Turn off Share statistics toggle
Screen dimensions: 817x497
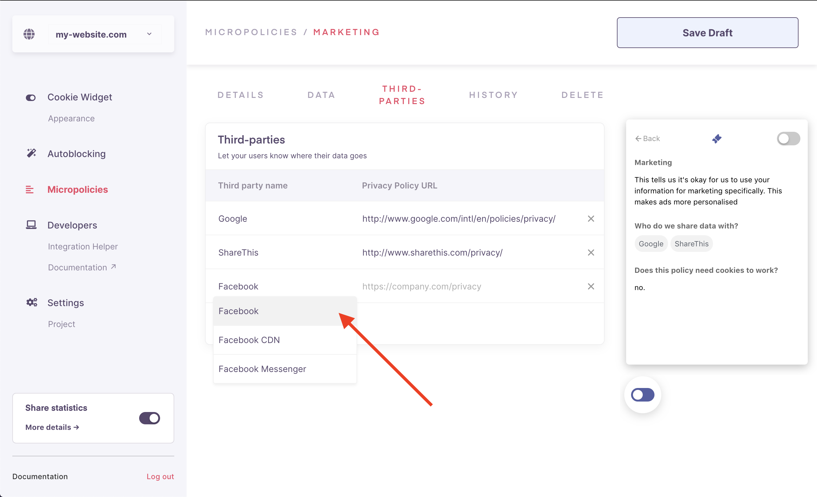click(x=149, y=418)
